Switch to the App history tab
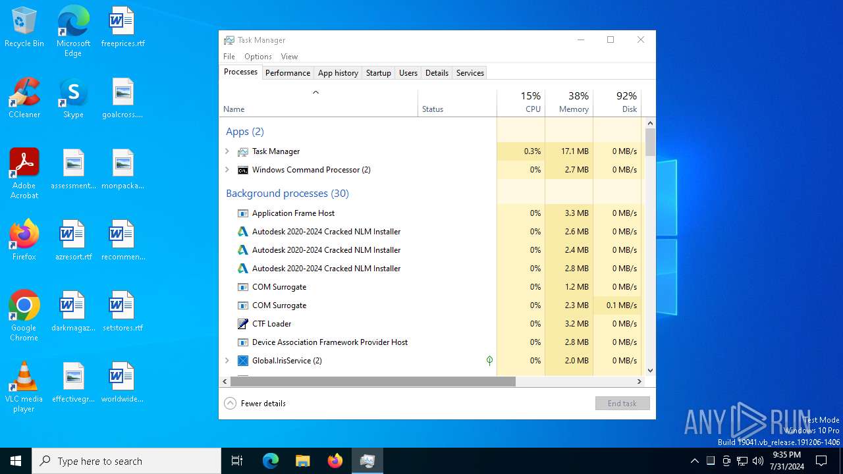The width and height of the screenshot is (843, 474). (x=338, y=73)
